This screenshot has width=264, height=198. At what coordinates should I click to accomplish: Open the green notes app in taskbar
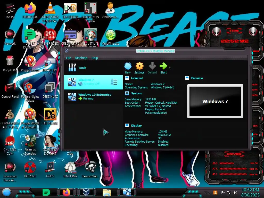click(46, 192)
